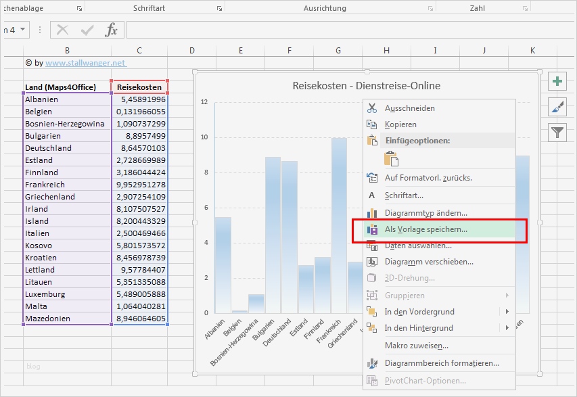Choose Diagramm verschieben menu entry
577x397 pixels.
(x=429, y=262)
